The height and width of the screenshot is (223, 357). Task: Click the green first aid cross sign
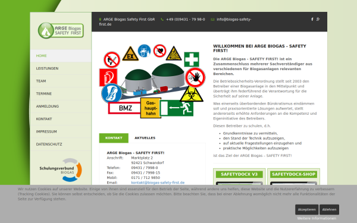pyautogui.click(x=192, y=59)
